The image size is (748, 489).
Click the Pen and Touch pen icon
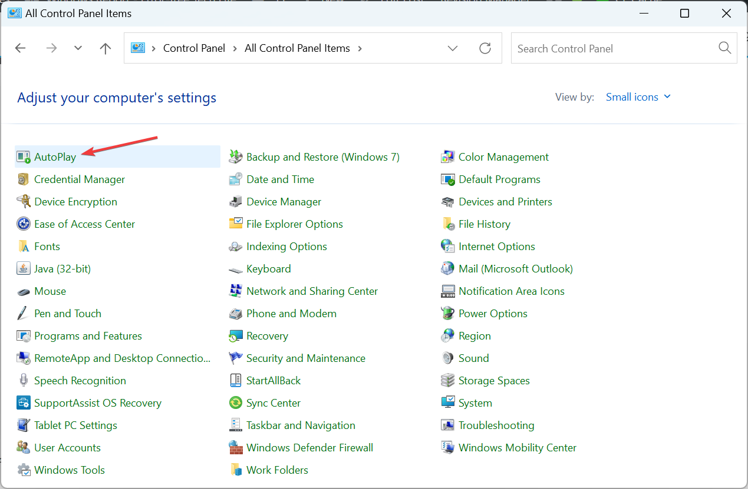[24, 314]
